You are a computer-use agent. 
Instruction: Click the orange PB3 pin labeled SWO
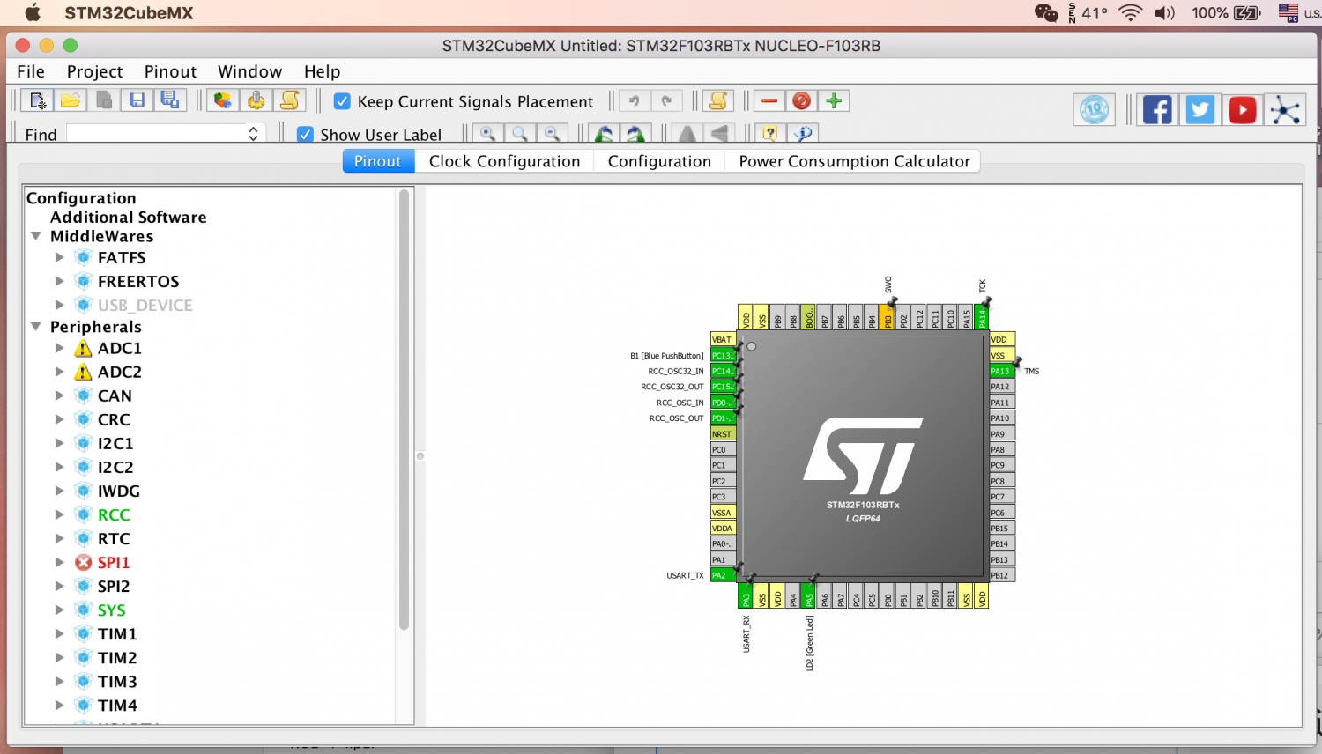(888, 317)
